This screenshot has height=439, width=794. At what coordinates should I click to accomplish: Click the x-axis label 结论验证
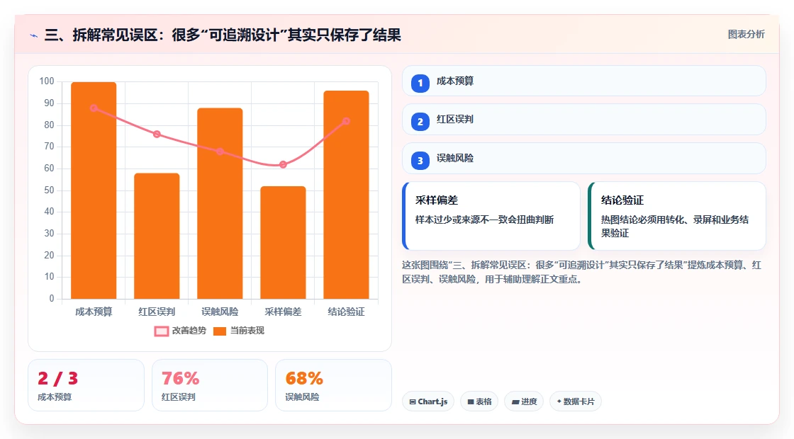click(347, 312)
